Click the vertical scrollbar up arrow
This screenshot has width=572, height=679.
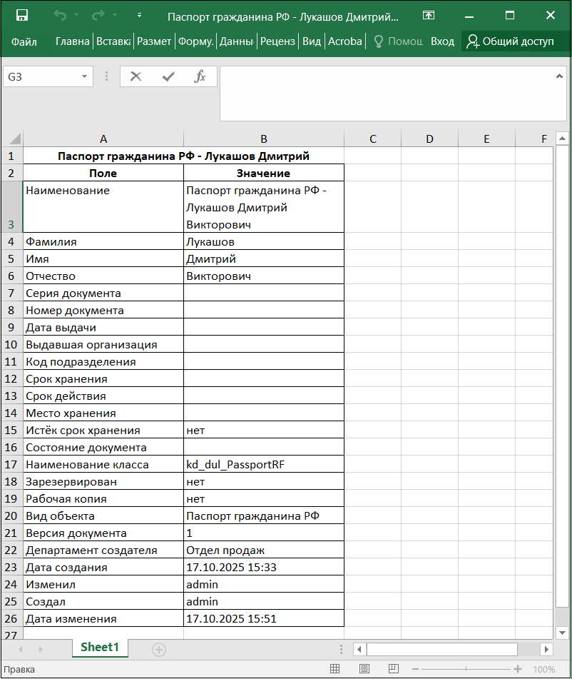pos(562,139)
